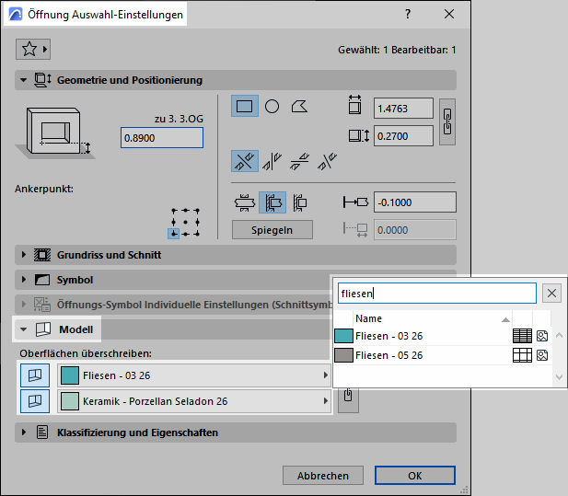Click the Modell panel icon
The image size is (568, 496).
tap(43, 329)
